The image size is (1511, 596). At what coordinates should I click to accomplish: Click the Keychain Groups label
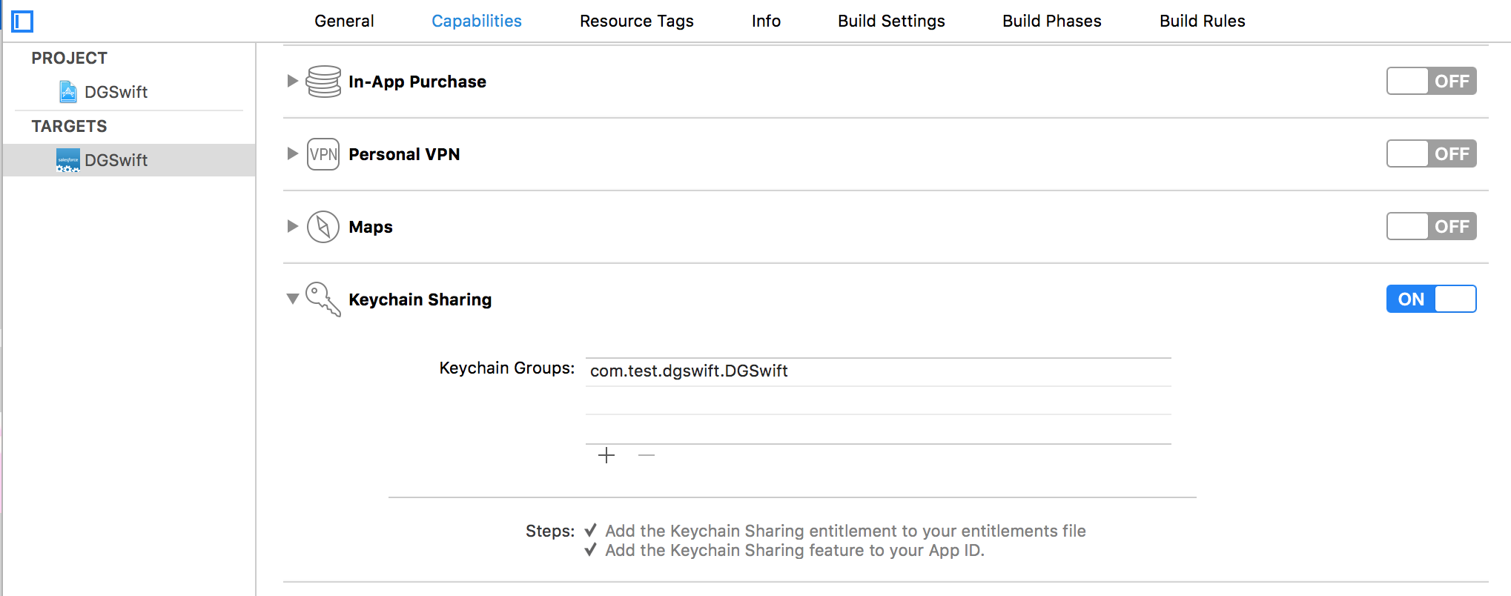507,368
